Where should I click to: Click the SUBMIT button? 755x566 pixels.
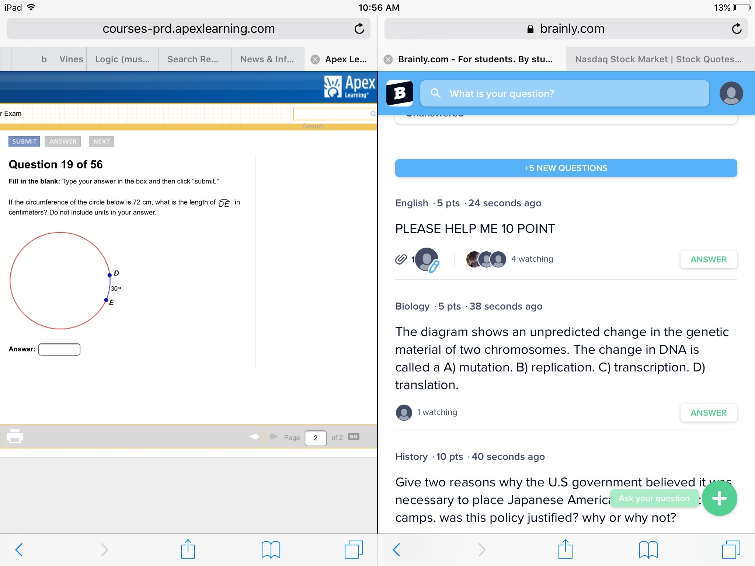(x=24, y=141)
